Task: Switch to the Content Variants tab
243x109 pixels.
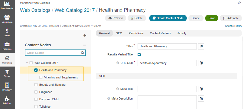Action: tap(160, 33)
